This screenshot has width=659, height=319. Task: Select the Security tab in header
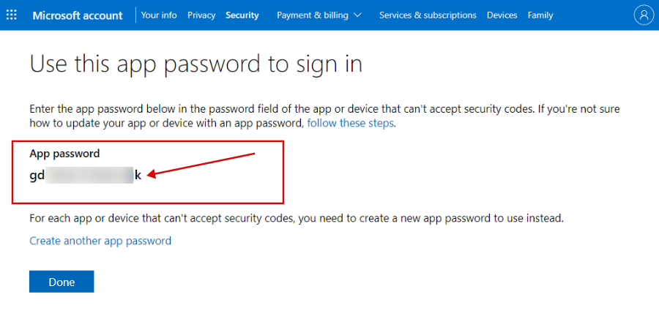tap(242, 15)
